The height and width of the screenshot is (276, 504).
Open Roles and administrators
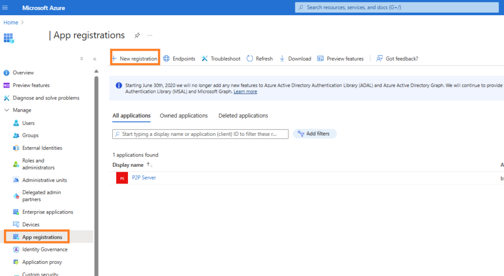pos(38,164)
